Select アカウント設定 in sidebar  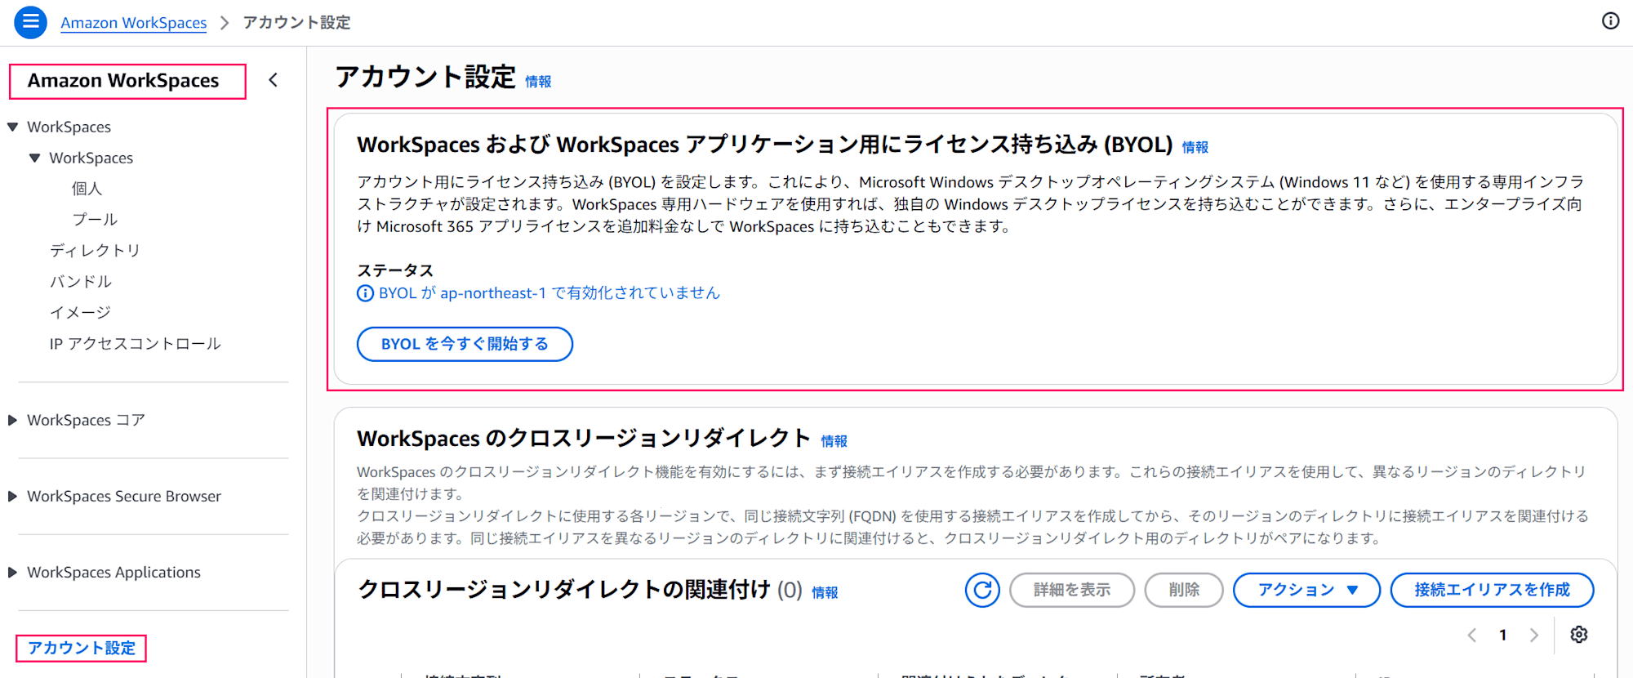[x=82, y=648]
